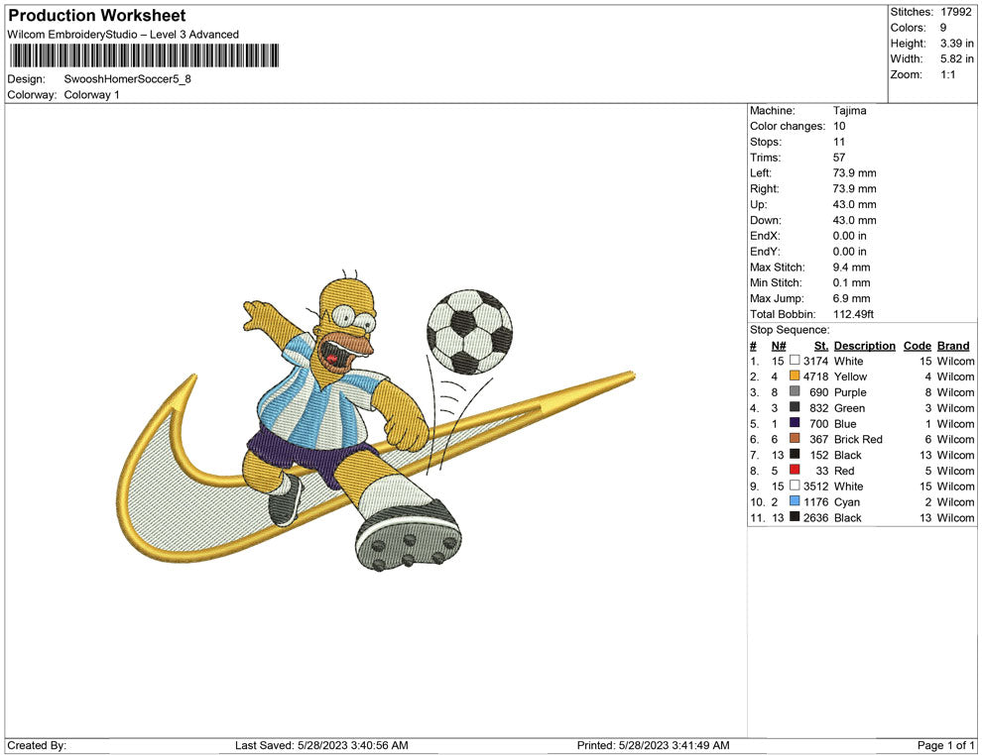Image resolution: width=982 pixels, height=755 pixels.
Task: Click the Wilcom EmbroideryStudio subtitle line
Action: 123,35
